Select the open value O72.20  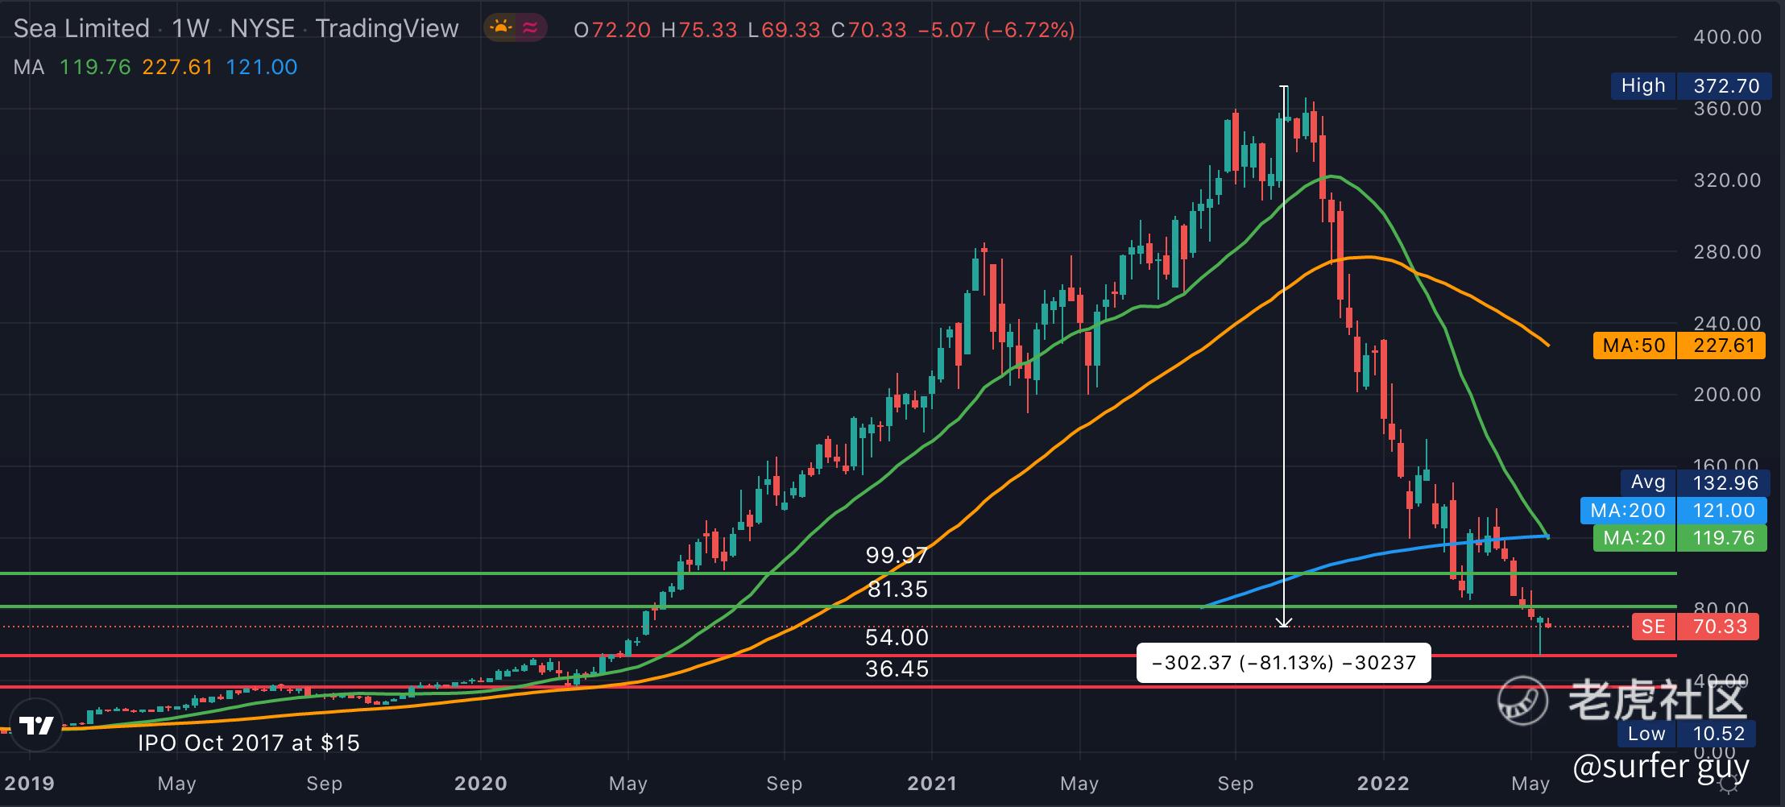pyautogui.click(x=612, y=30)
